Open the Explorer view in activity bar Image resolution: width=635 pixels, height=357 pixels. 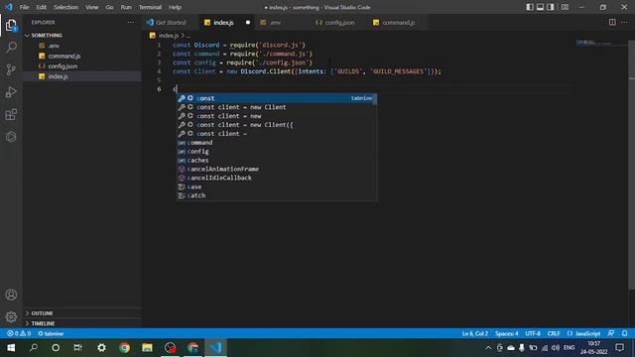click(11, 25)
